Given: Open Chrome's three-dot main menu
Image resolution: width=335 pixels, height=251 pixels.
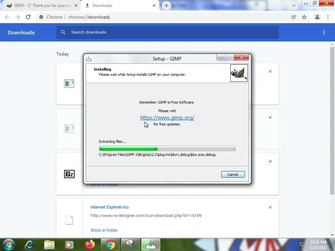Looking at the screenshot, I should coord(328,17).
